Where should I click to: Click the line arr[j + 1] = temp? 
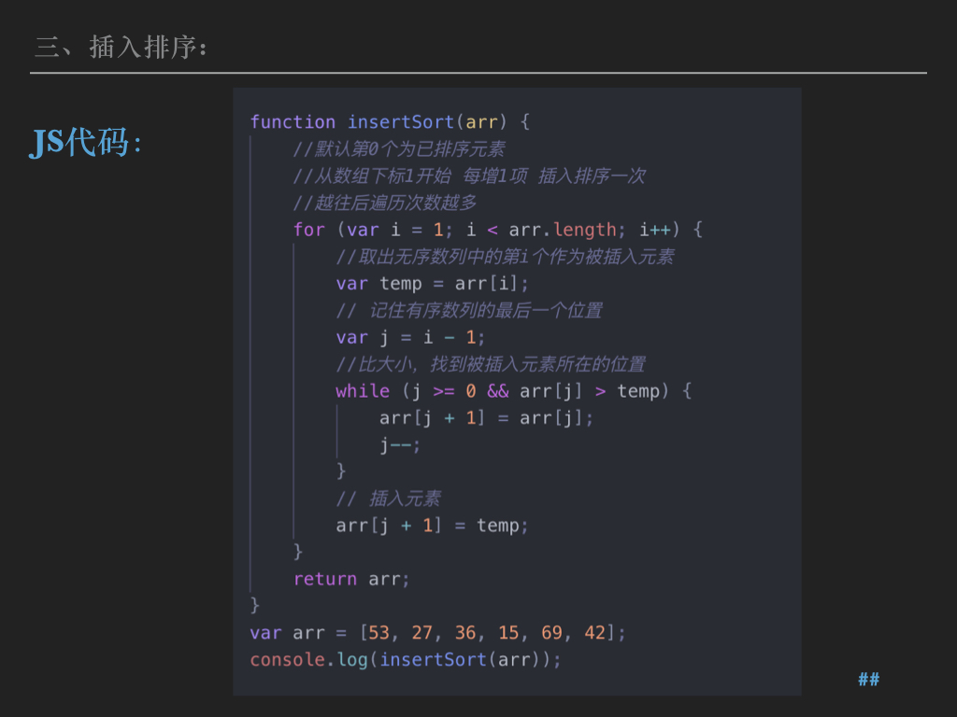click(x=432, y=526)
